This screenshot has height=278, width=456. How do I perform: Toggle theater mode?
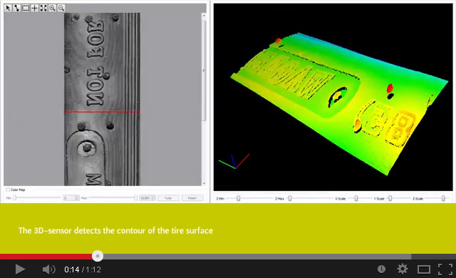pyautogui.click(x=424, y=269)
